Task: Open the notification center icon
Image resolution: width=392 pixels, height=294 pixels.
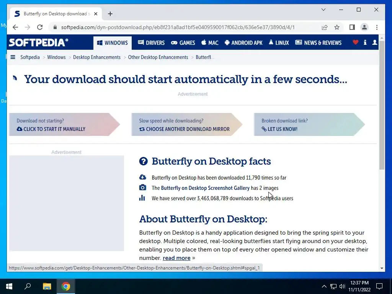Action: [379, 286]
